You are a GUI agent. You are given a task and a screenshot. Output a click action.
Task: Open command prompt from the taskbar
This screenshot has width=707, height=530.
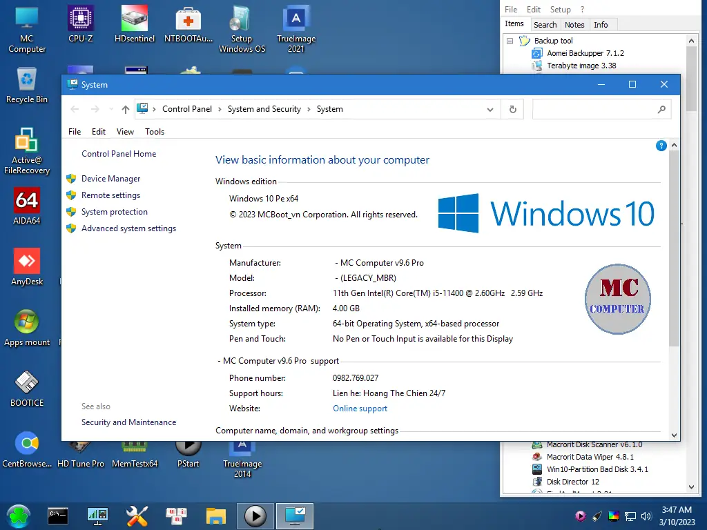click(58, 516)
